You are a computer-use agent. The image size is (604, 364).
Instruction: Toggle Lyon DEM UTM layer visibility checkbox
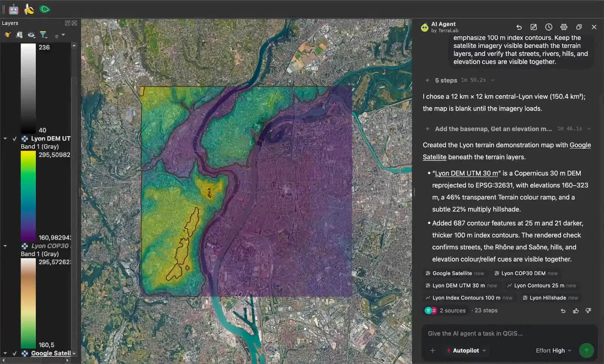point(15,139)
